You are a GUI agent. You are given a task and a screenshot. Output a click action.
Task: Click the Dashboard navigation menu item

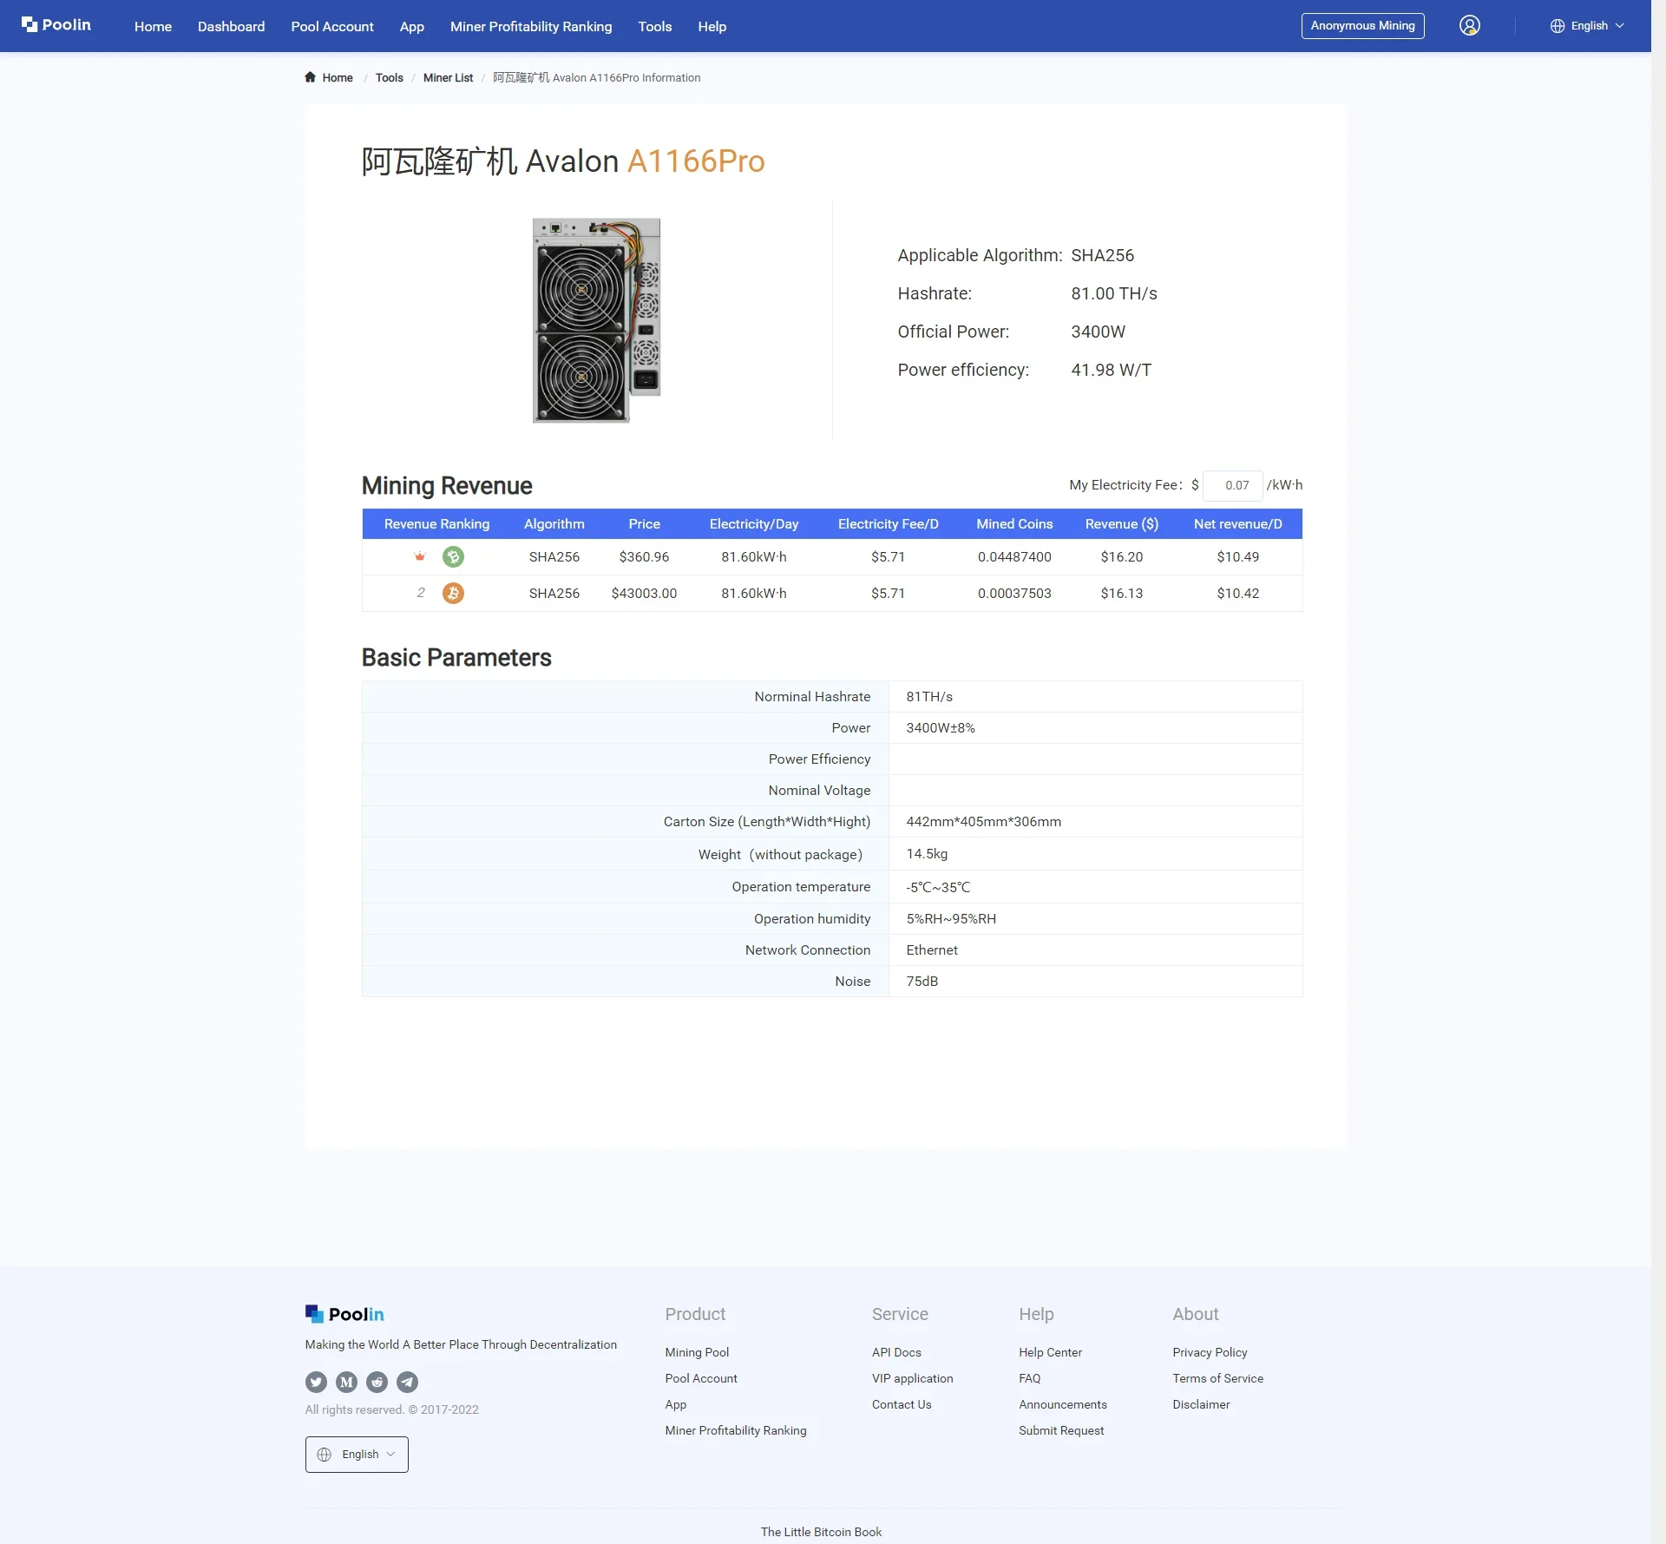(233, 24)
